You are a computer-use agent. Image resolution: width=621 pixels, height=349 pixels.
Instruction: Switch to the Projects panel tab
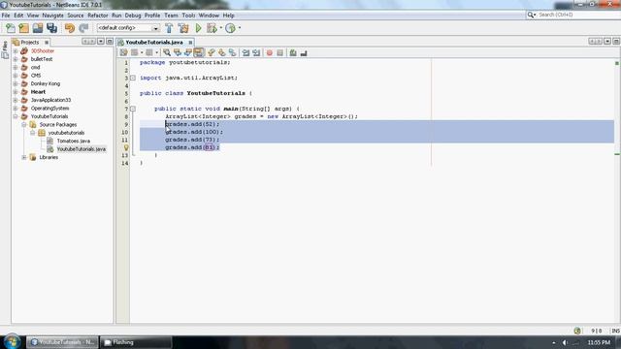tap(30, 43)
